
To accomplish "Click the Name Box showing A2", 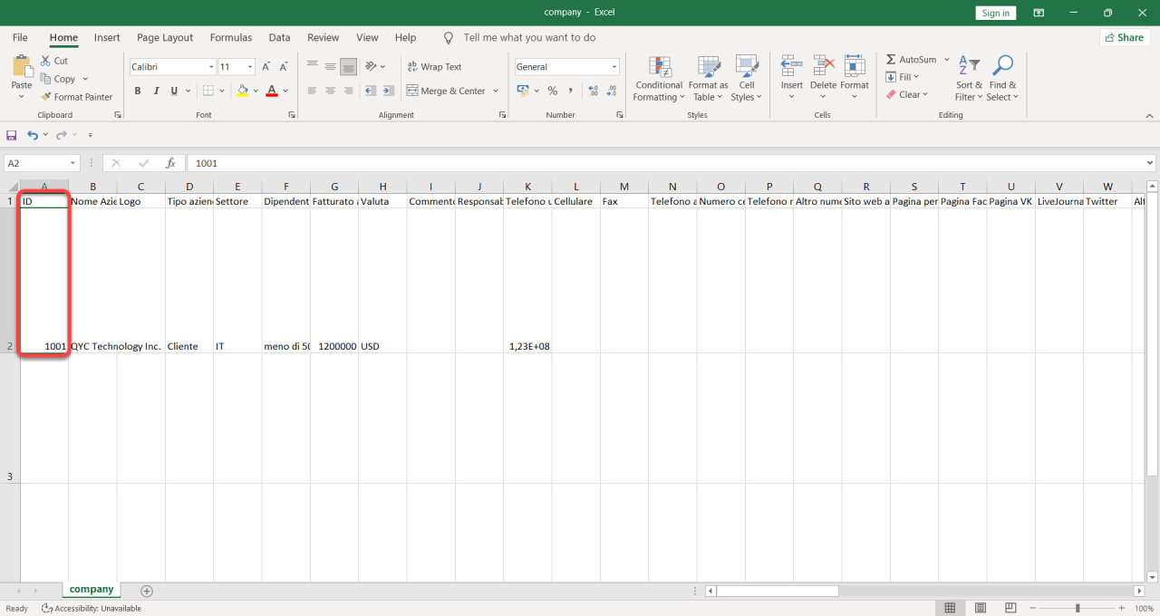I will pos(42,163).
